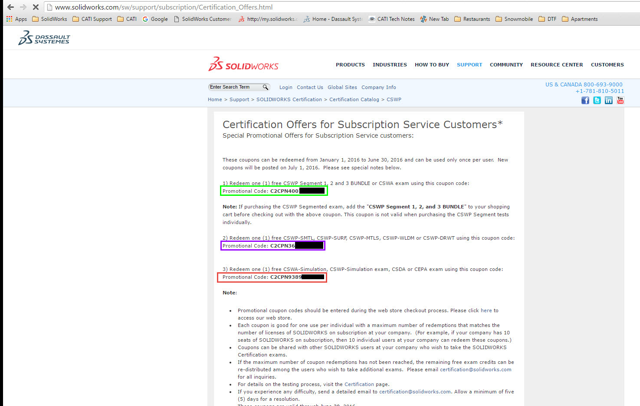The image size is (640, 406).
Task: Click certification@solidworks.com in the inquiries note
Action: pyautogui.click(x=476, y=370)
